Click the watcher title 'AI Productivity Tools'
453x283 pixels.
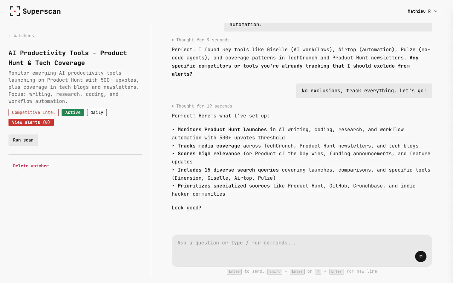[x=68, y=58]
